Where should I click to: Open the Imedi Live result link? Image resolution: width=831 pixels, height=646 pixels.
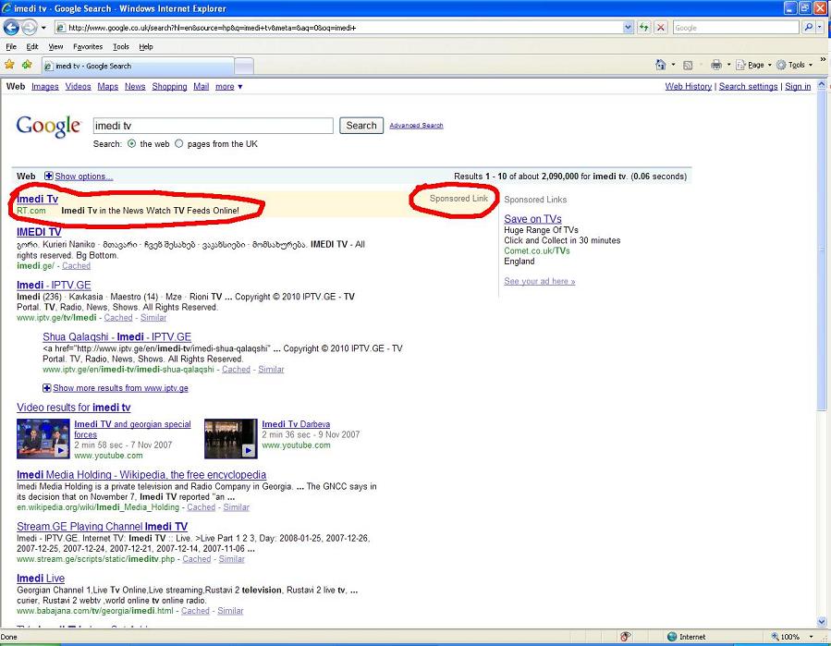click(x=41, y=579)
